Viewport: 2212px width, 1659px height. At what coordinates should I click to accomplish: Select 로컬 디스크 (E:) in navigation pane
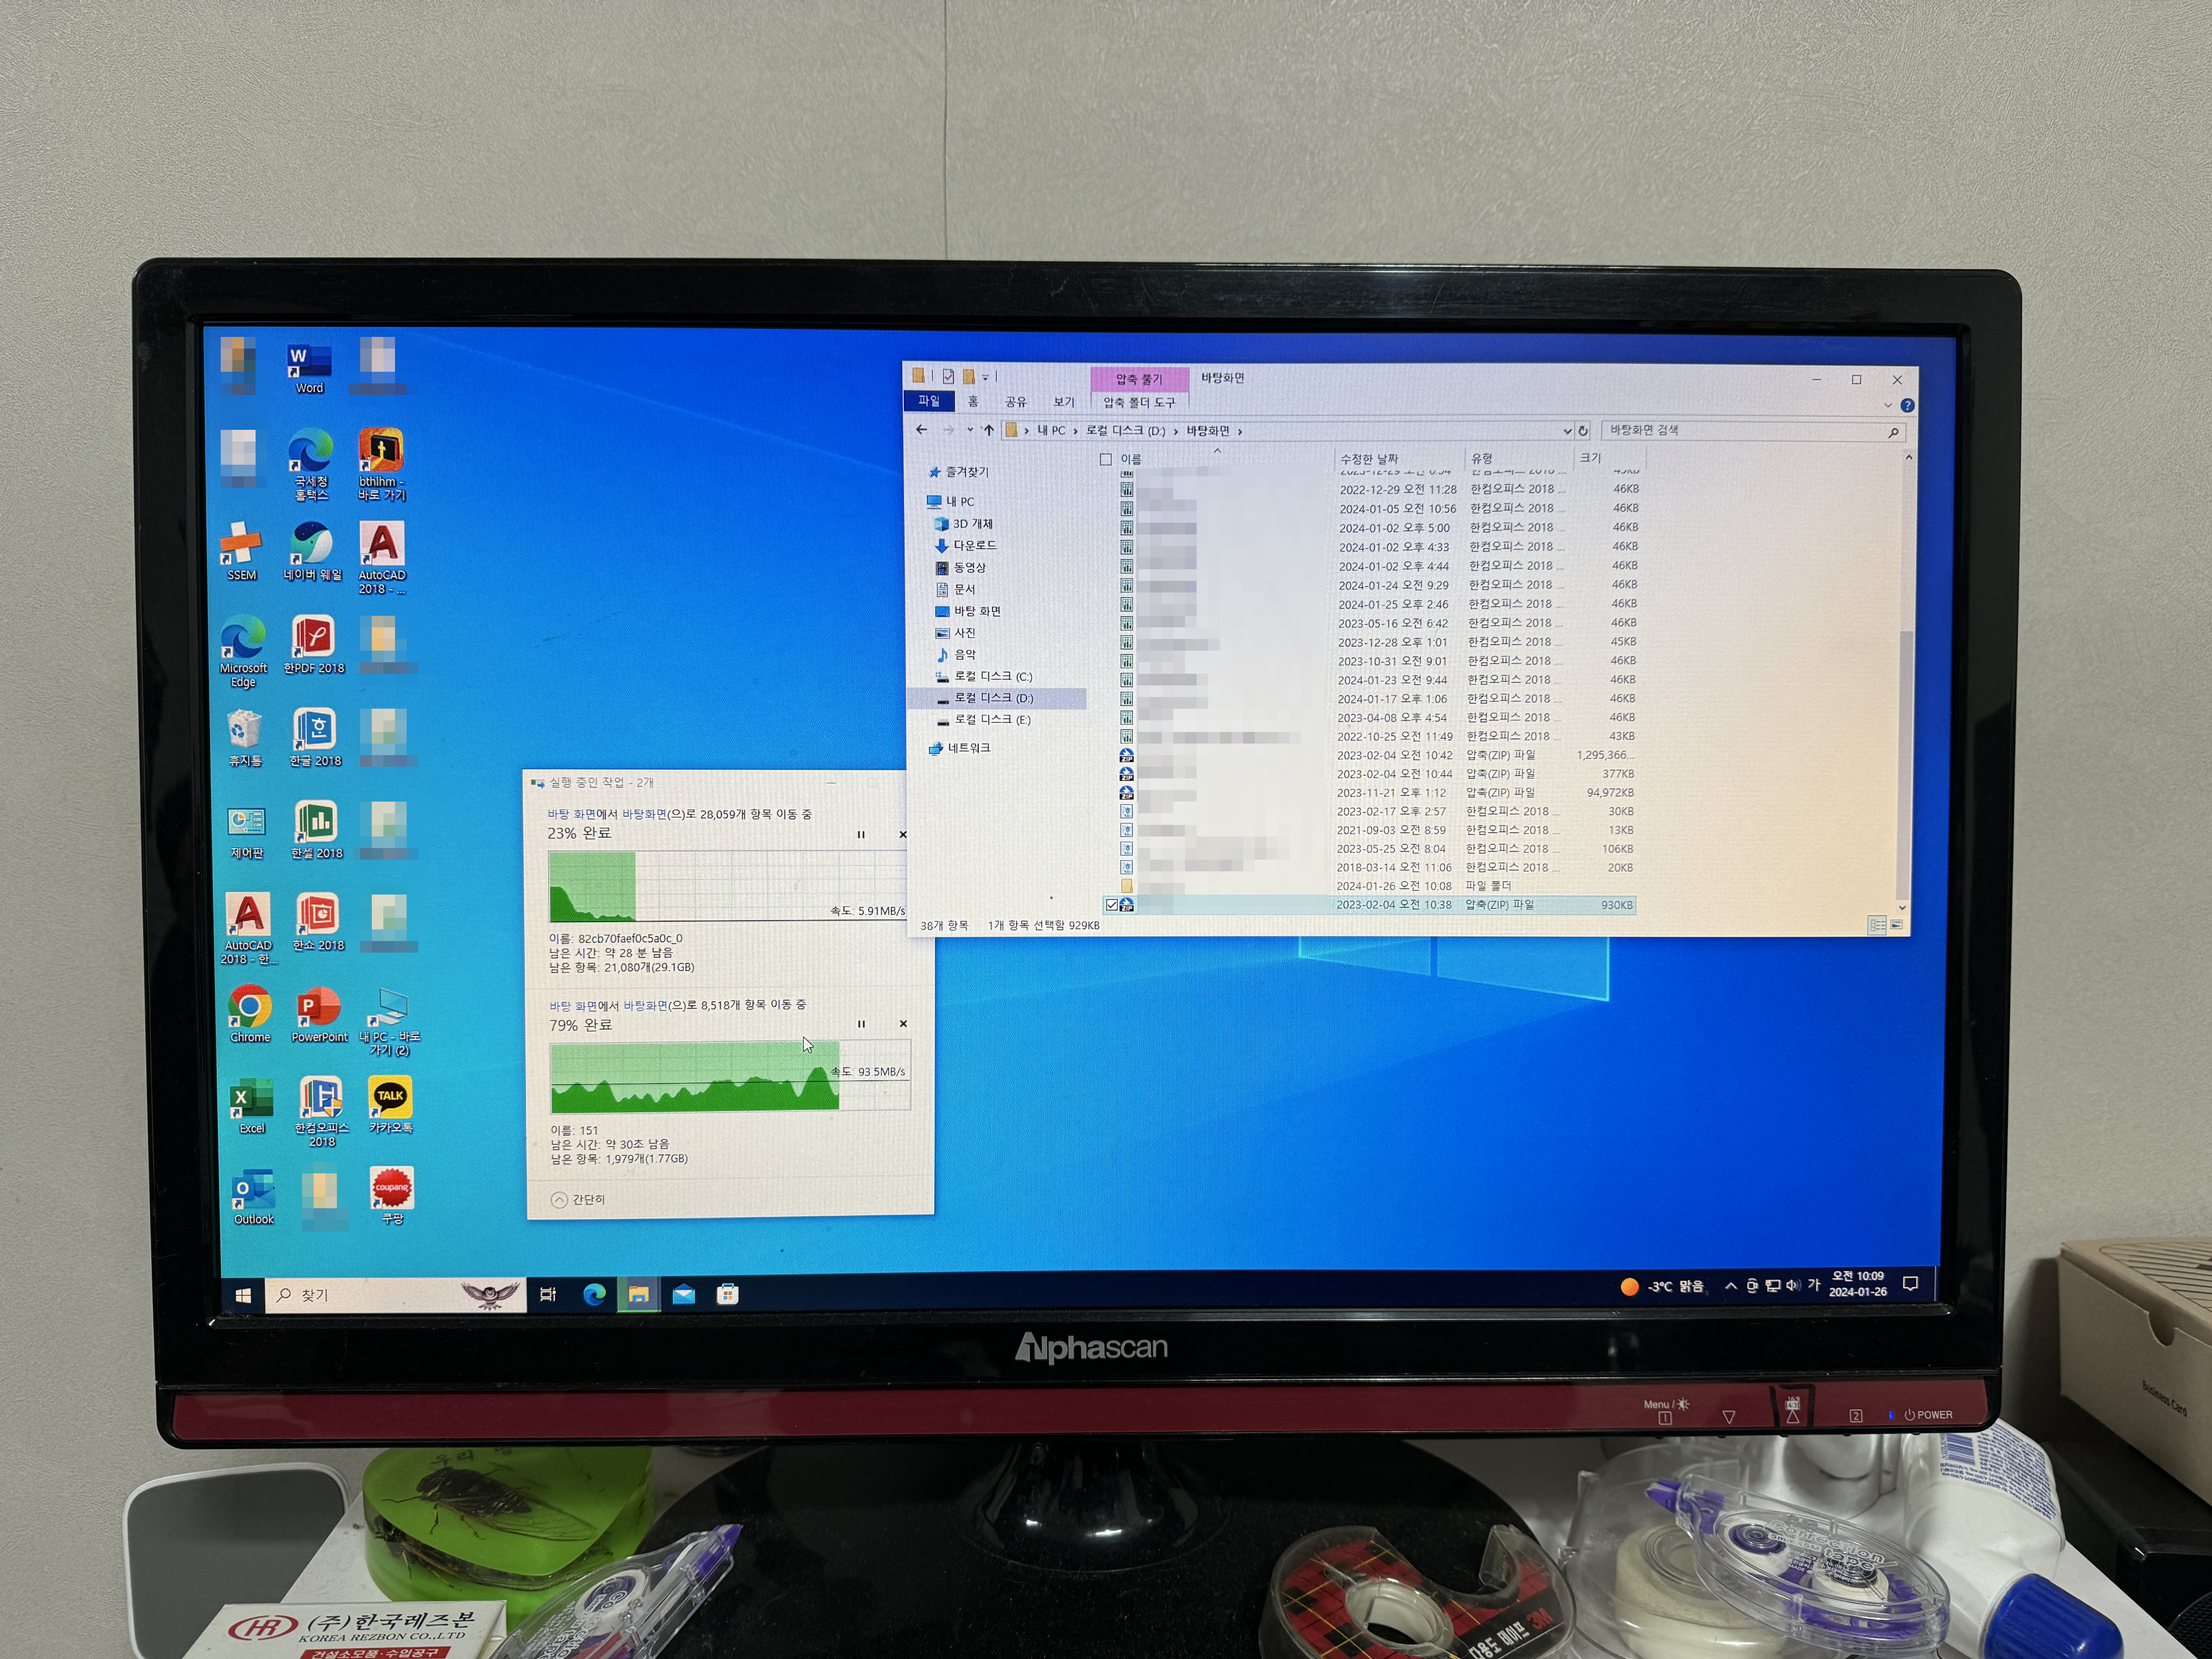(x=983, y=720)
